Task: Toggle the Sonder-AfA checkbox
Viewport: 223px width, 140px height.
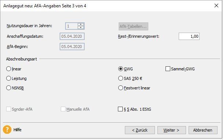Action: 8,109
